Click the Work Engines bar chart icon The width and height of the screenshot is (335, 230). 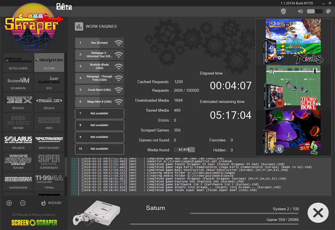(x=79, y=26)
